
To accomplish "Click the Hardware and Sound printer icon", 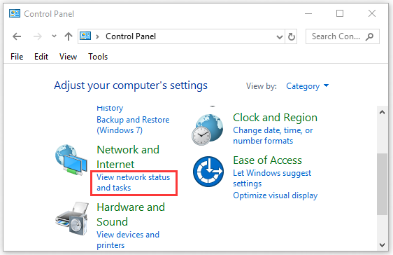I will [x=72, y=219].
